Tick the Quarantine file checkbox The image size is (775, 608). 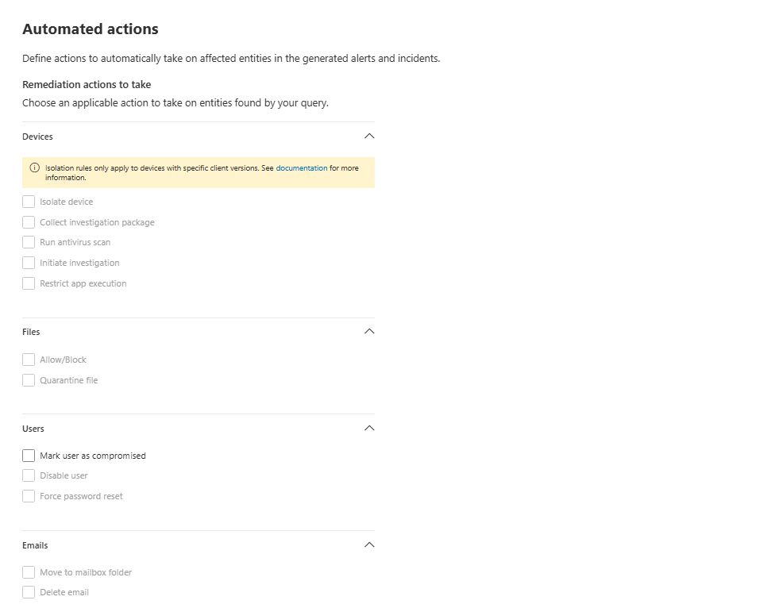[x=29, y=380]
